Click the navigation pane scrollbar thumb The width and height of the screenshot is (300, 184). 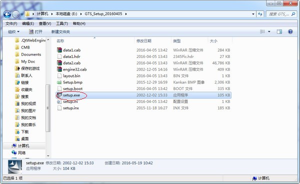pyautogui.click(x=48, y=108)
